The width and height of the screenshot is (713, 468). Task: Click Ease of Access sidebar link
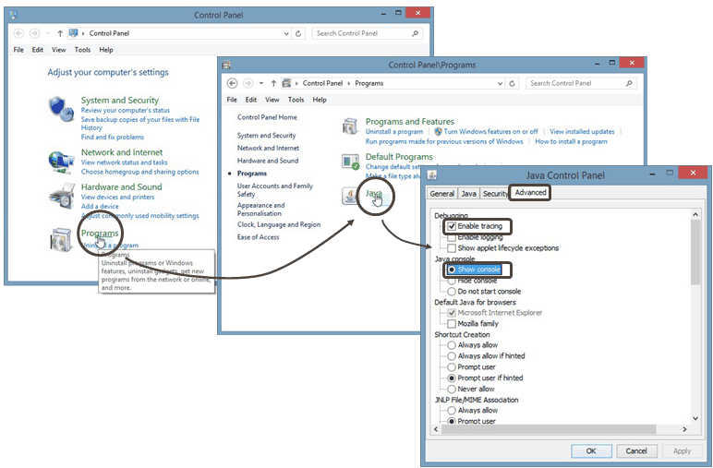259,237
